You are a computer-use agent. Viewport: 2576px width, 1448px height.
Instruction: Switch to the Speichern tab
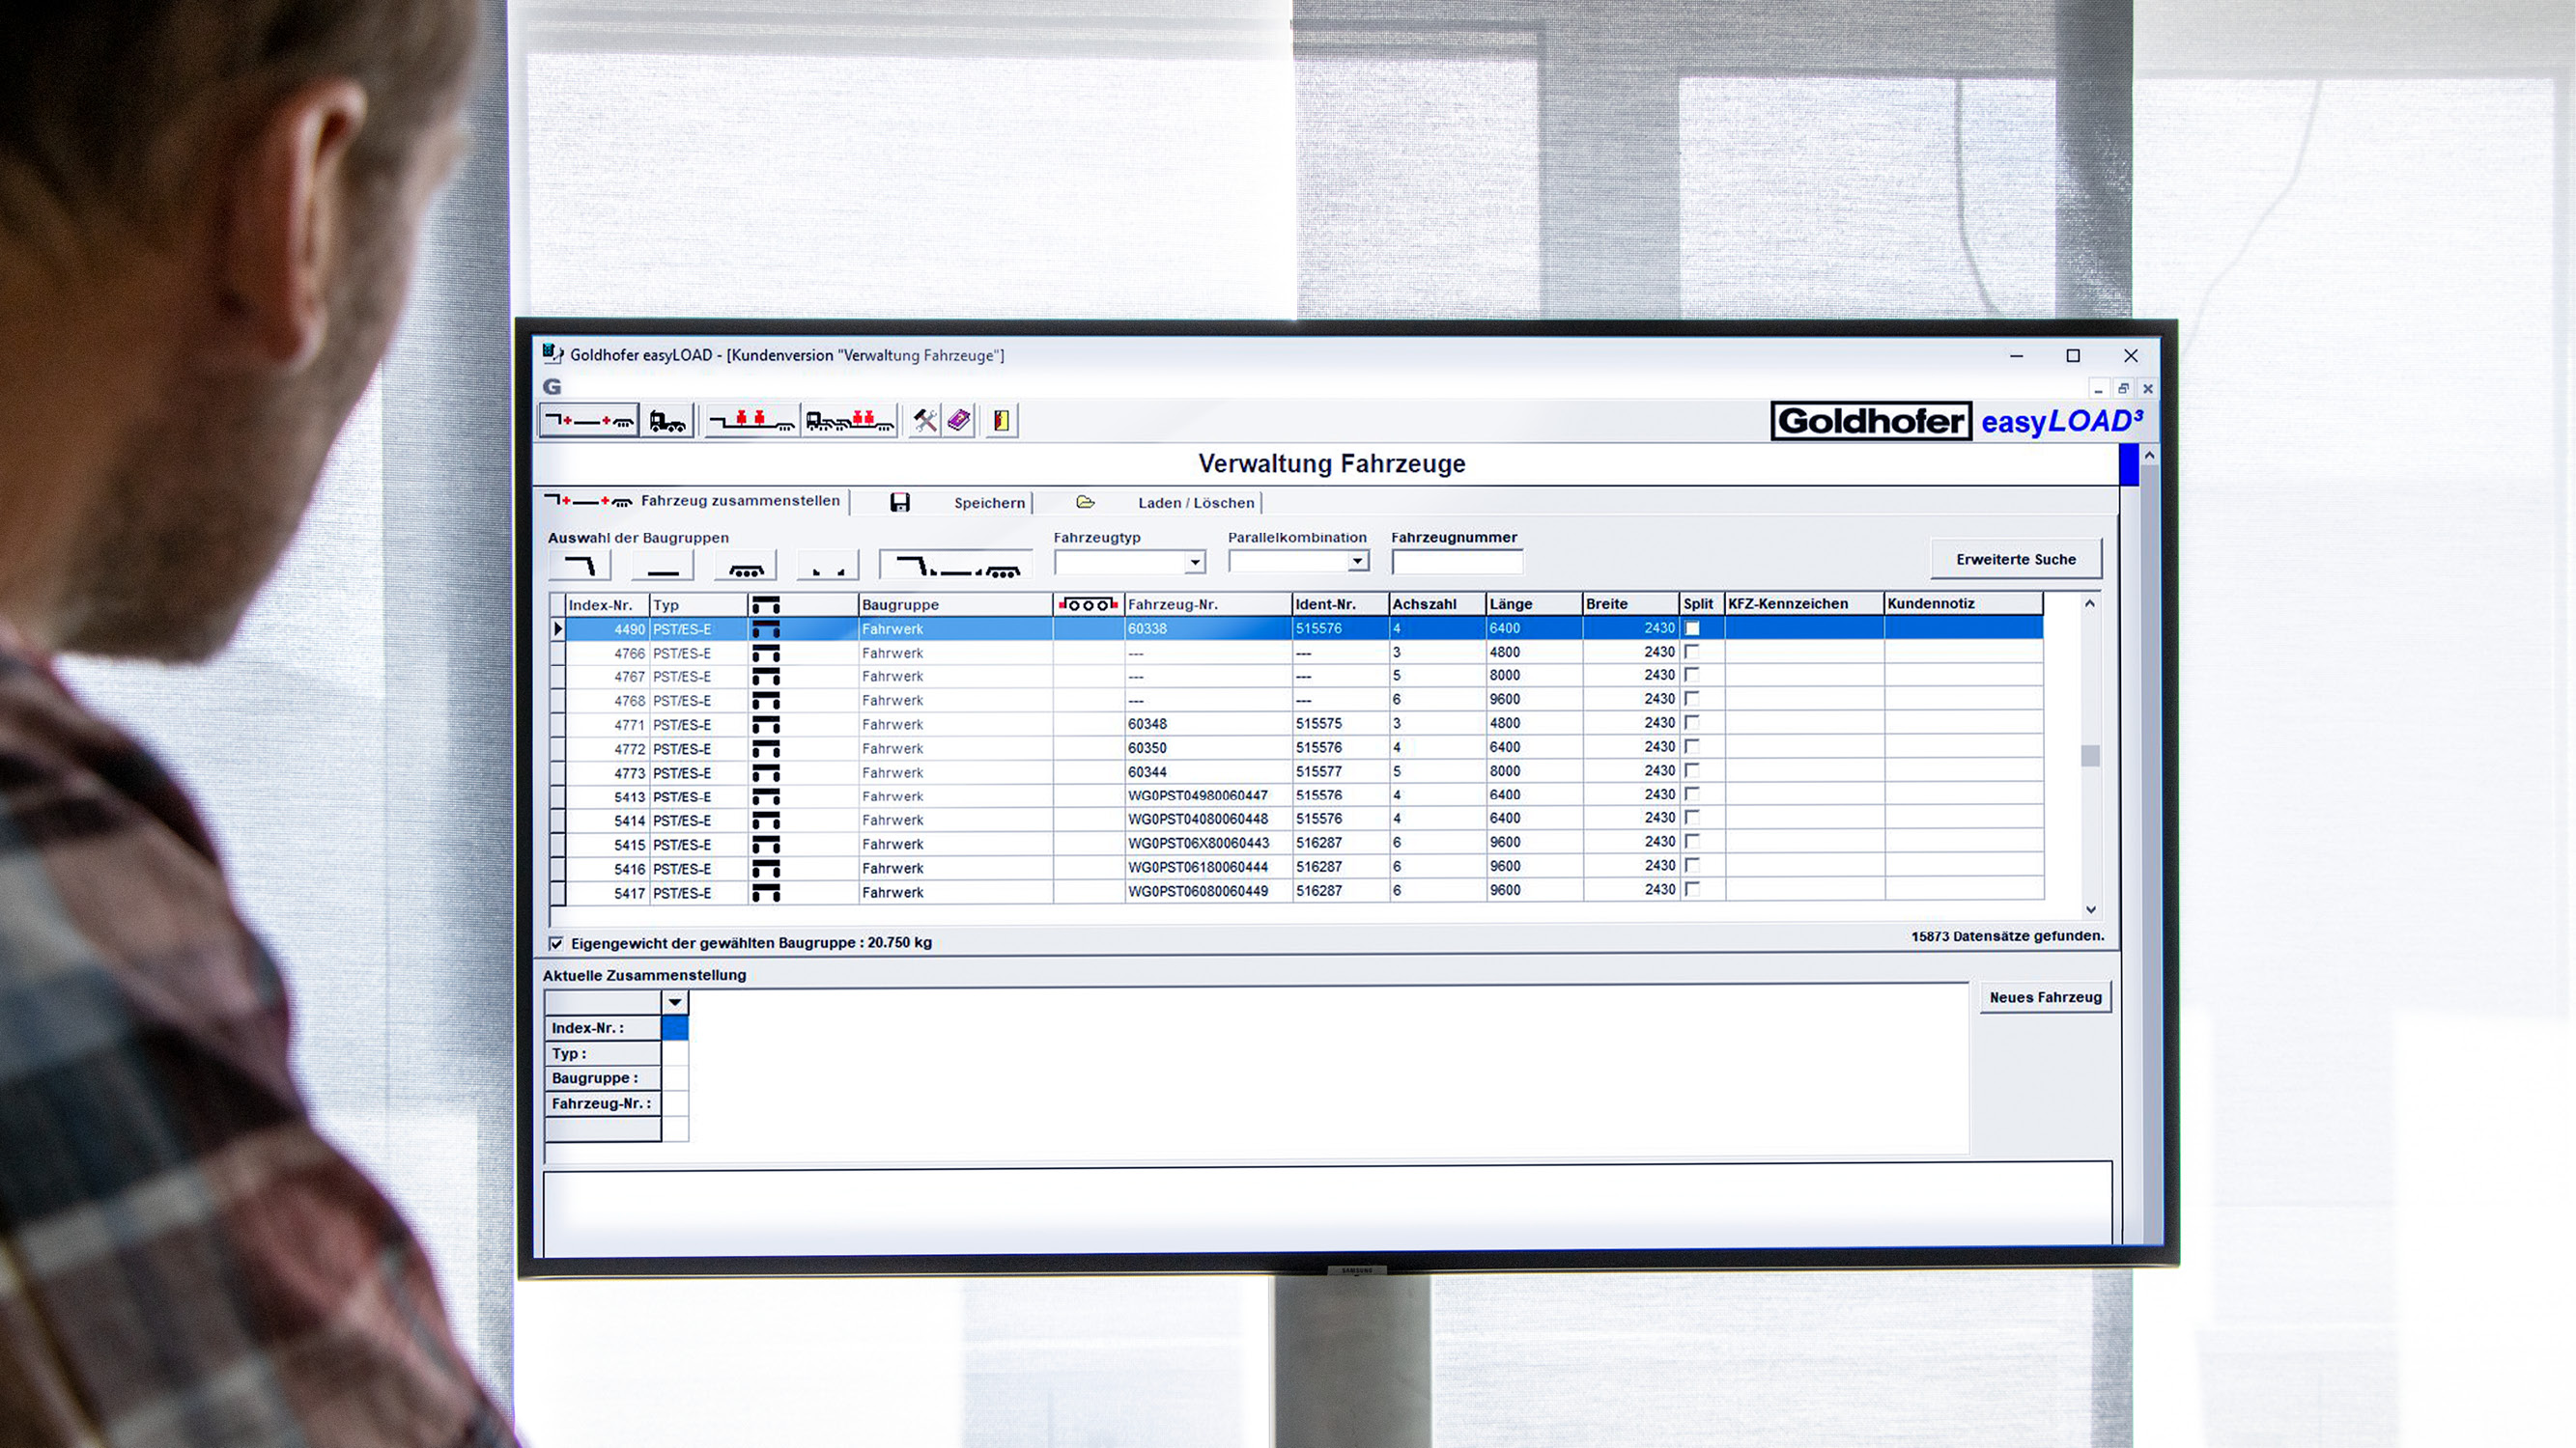[988, 503]
